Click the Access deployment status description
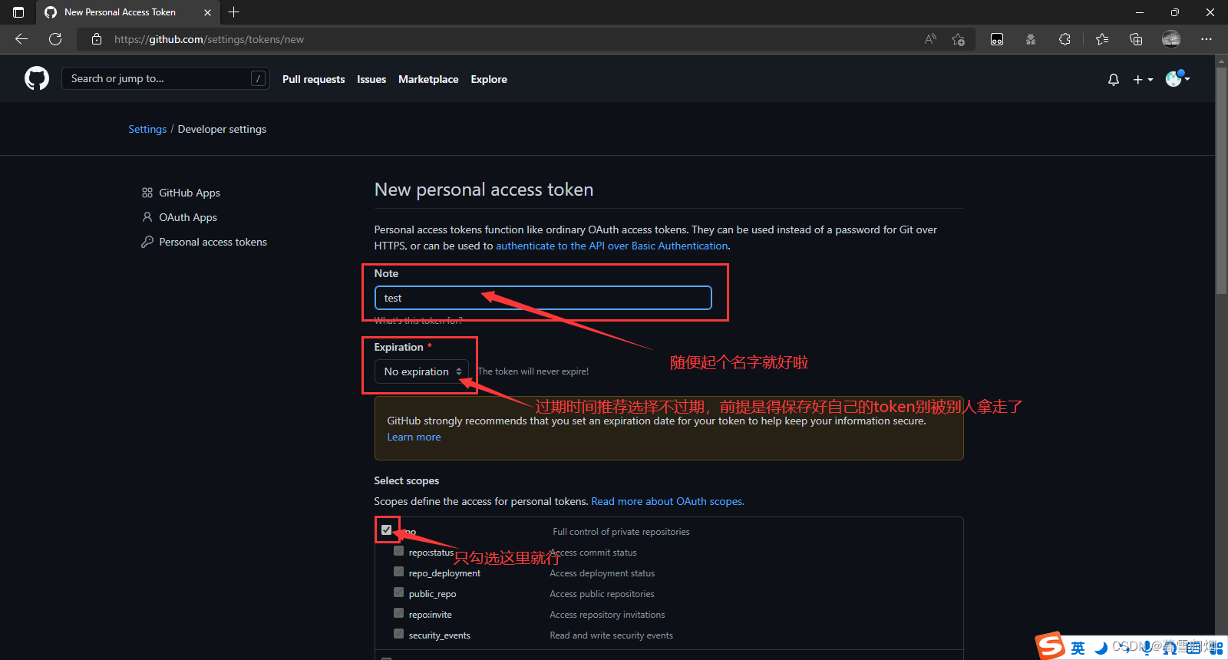The image size is (1228, 660). click(602, 573)
